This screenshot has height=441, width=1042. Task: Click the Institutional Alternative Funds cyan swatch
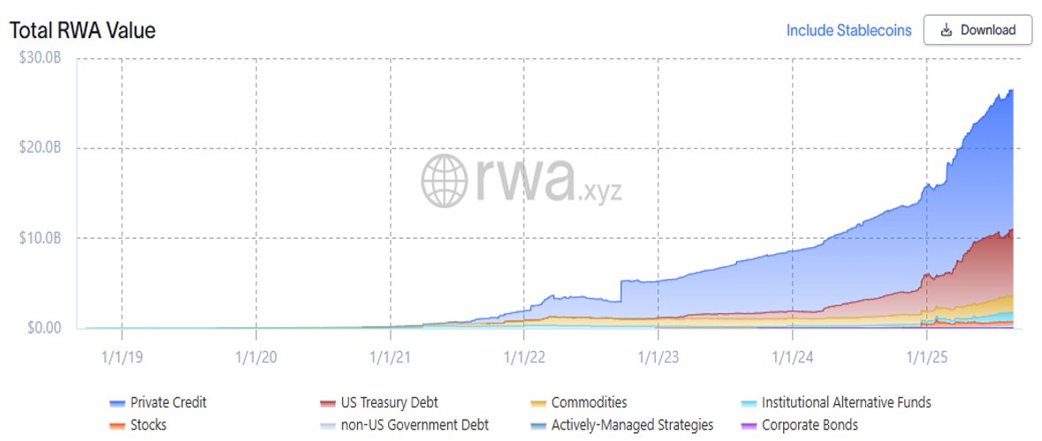[x=749, y=403]
